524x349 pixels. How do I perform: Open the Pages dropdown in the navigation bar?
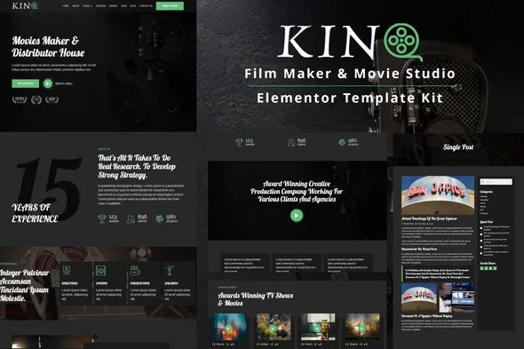(88, 5)
